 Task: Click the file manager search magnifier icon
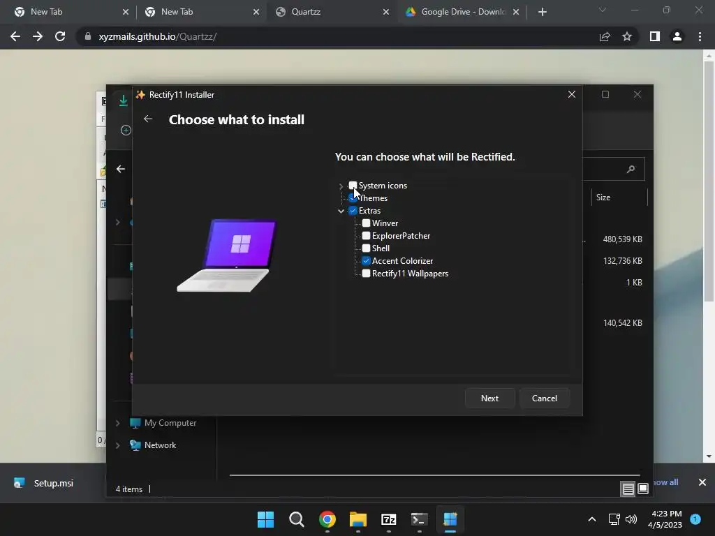pos(631,170)
